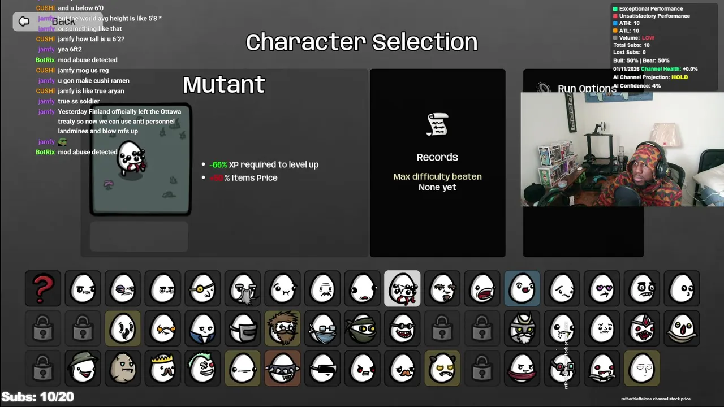This screenshot has height=407, width=724.
Task: Pick the potato wearing black visor sunglasses
Action: coord(322,368)
